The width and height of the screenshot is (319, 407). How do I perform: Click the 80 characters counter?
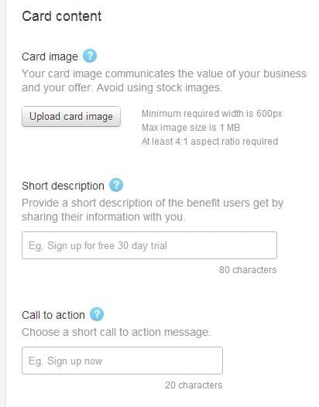click(x=248, y=270)
